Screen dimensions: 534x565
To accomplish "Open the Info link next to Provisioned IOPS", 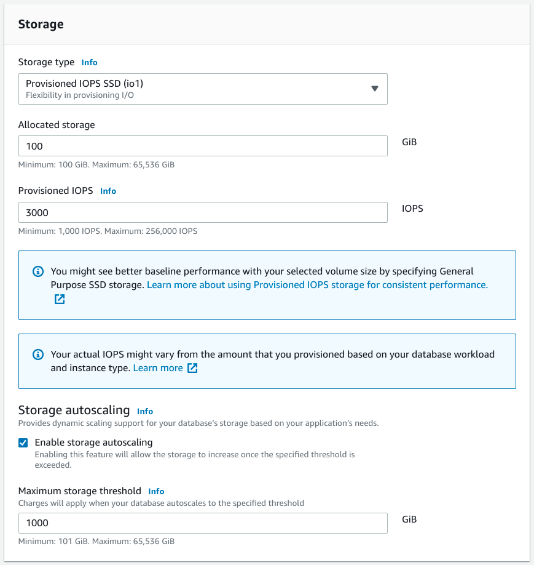I will [108, 191].
